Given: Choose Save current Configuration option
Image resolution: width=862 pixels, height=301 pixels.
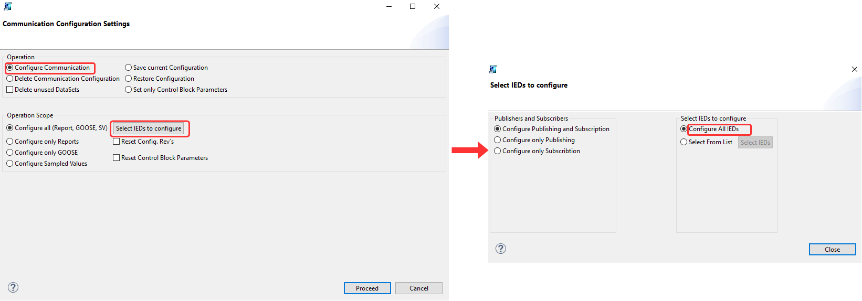Looking at the screenshot, I should (x=128, y=68).
